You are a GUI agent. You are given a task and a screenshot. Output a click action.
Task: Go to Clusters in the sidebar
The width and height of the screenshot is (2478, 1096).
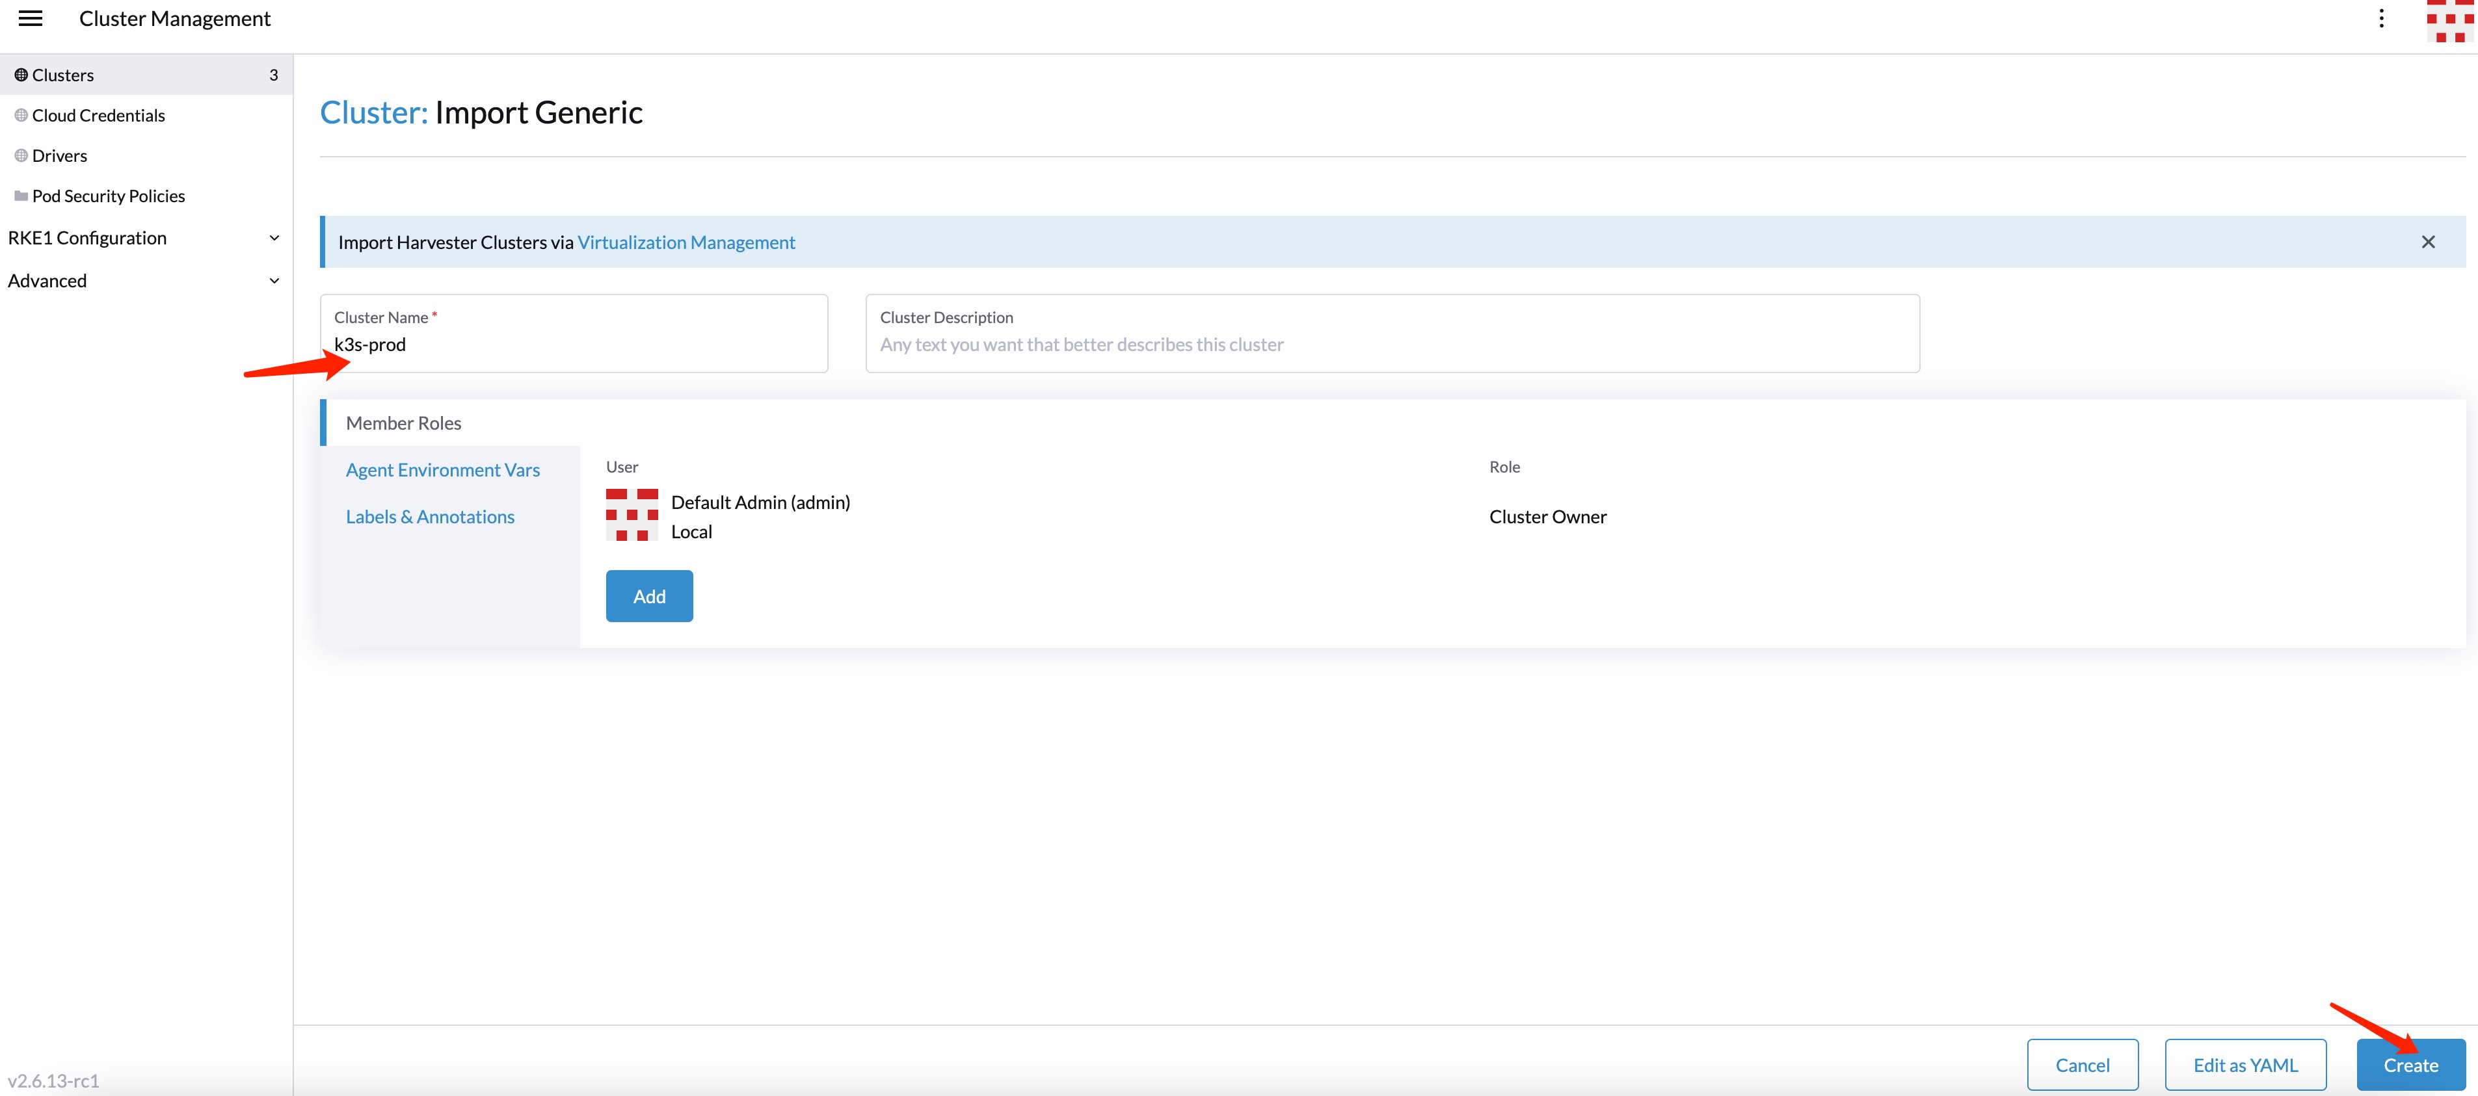tap(146, 75)
